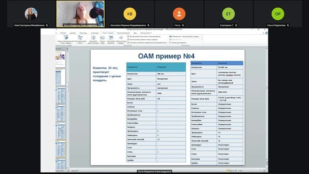Image resolution: width=309 pixels, height=174 pixels.
Task: Open Record Slide Show dropdown
Action: coord(121,40)
